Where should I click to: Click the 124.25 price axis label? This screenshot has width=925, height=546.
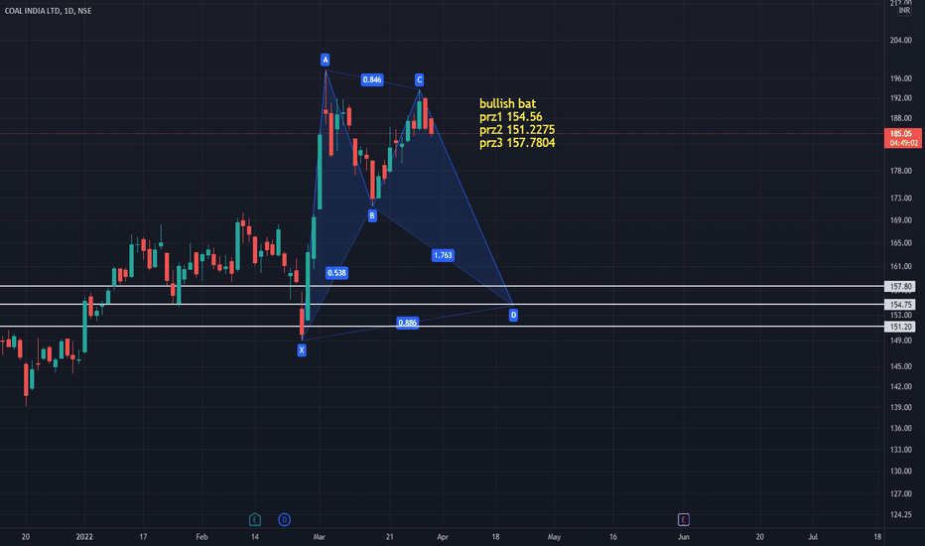(x=900, y=514)
